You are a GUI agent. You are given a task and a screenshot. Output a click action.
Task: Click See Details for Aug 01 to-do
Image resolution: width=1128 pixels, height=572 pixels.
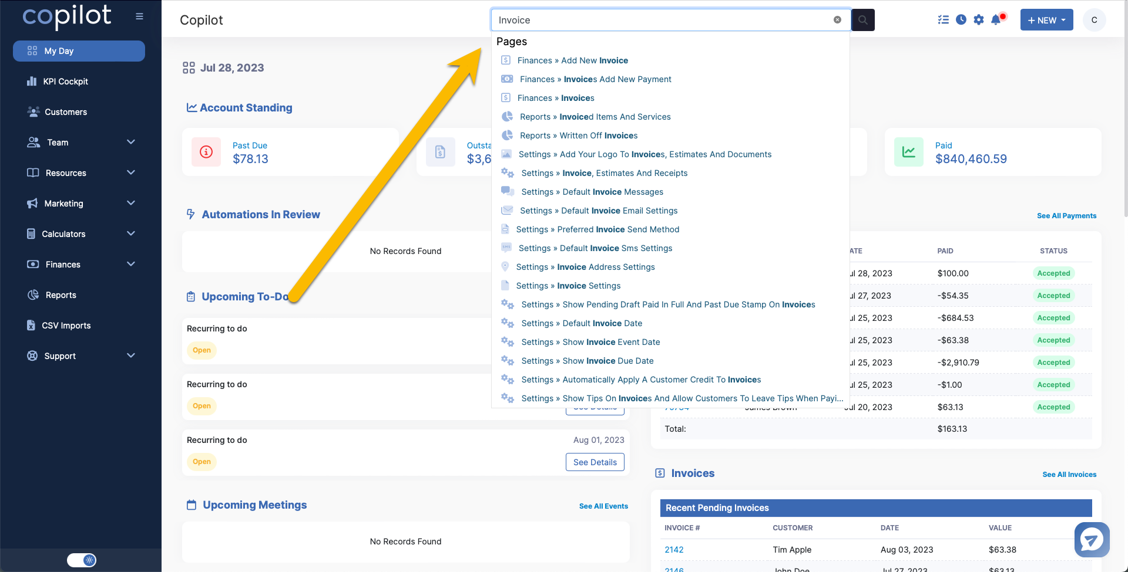[x=595, y=462]
